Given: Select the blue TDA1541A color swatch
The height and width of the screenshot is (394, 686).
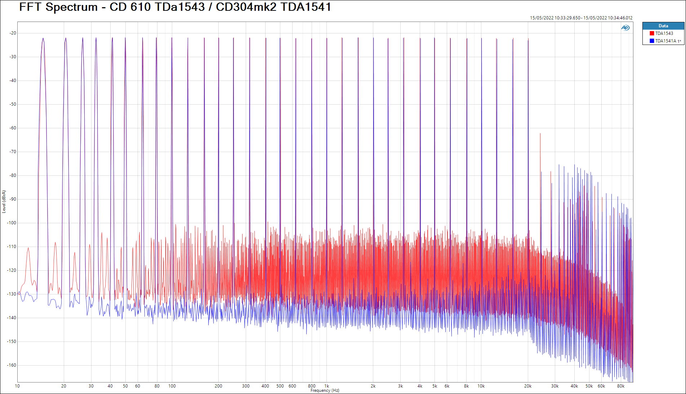Looking at the screenshot, I should pyautogui.click(x=652, y=41).
